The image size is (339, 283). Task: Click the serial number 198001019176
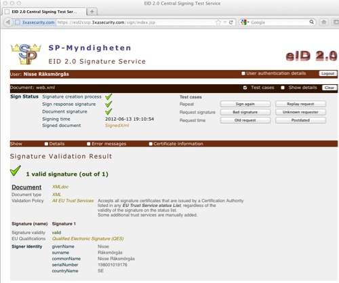coord(113,265)
